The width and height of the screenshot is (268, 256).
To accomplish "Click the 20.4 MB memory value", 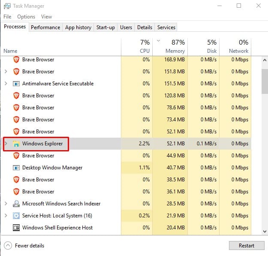I will [x=176, y=228].
